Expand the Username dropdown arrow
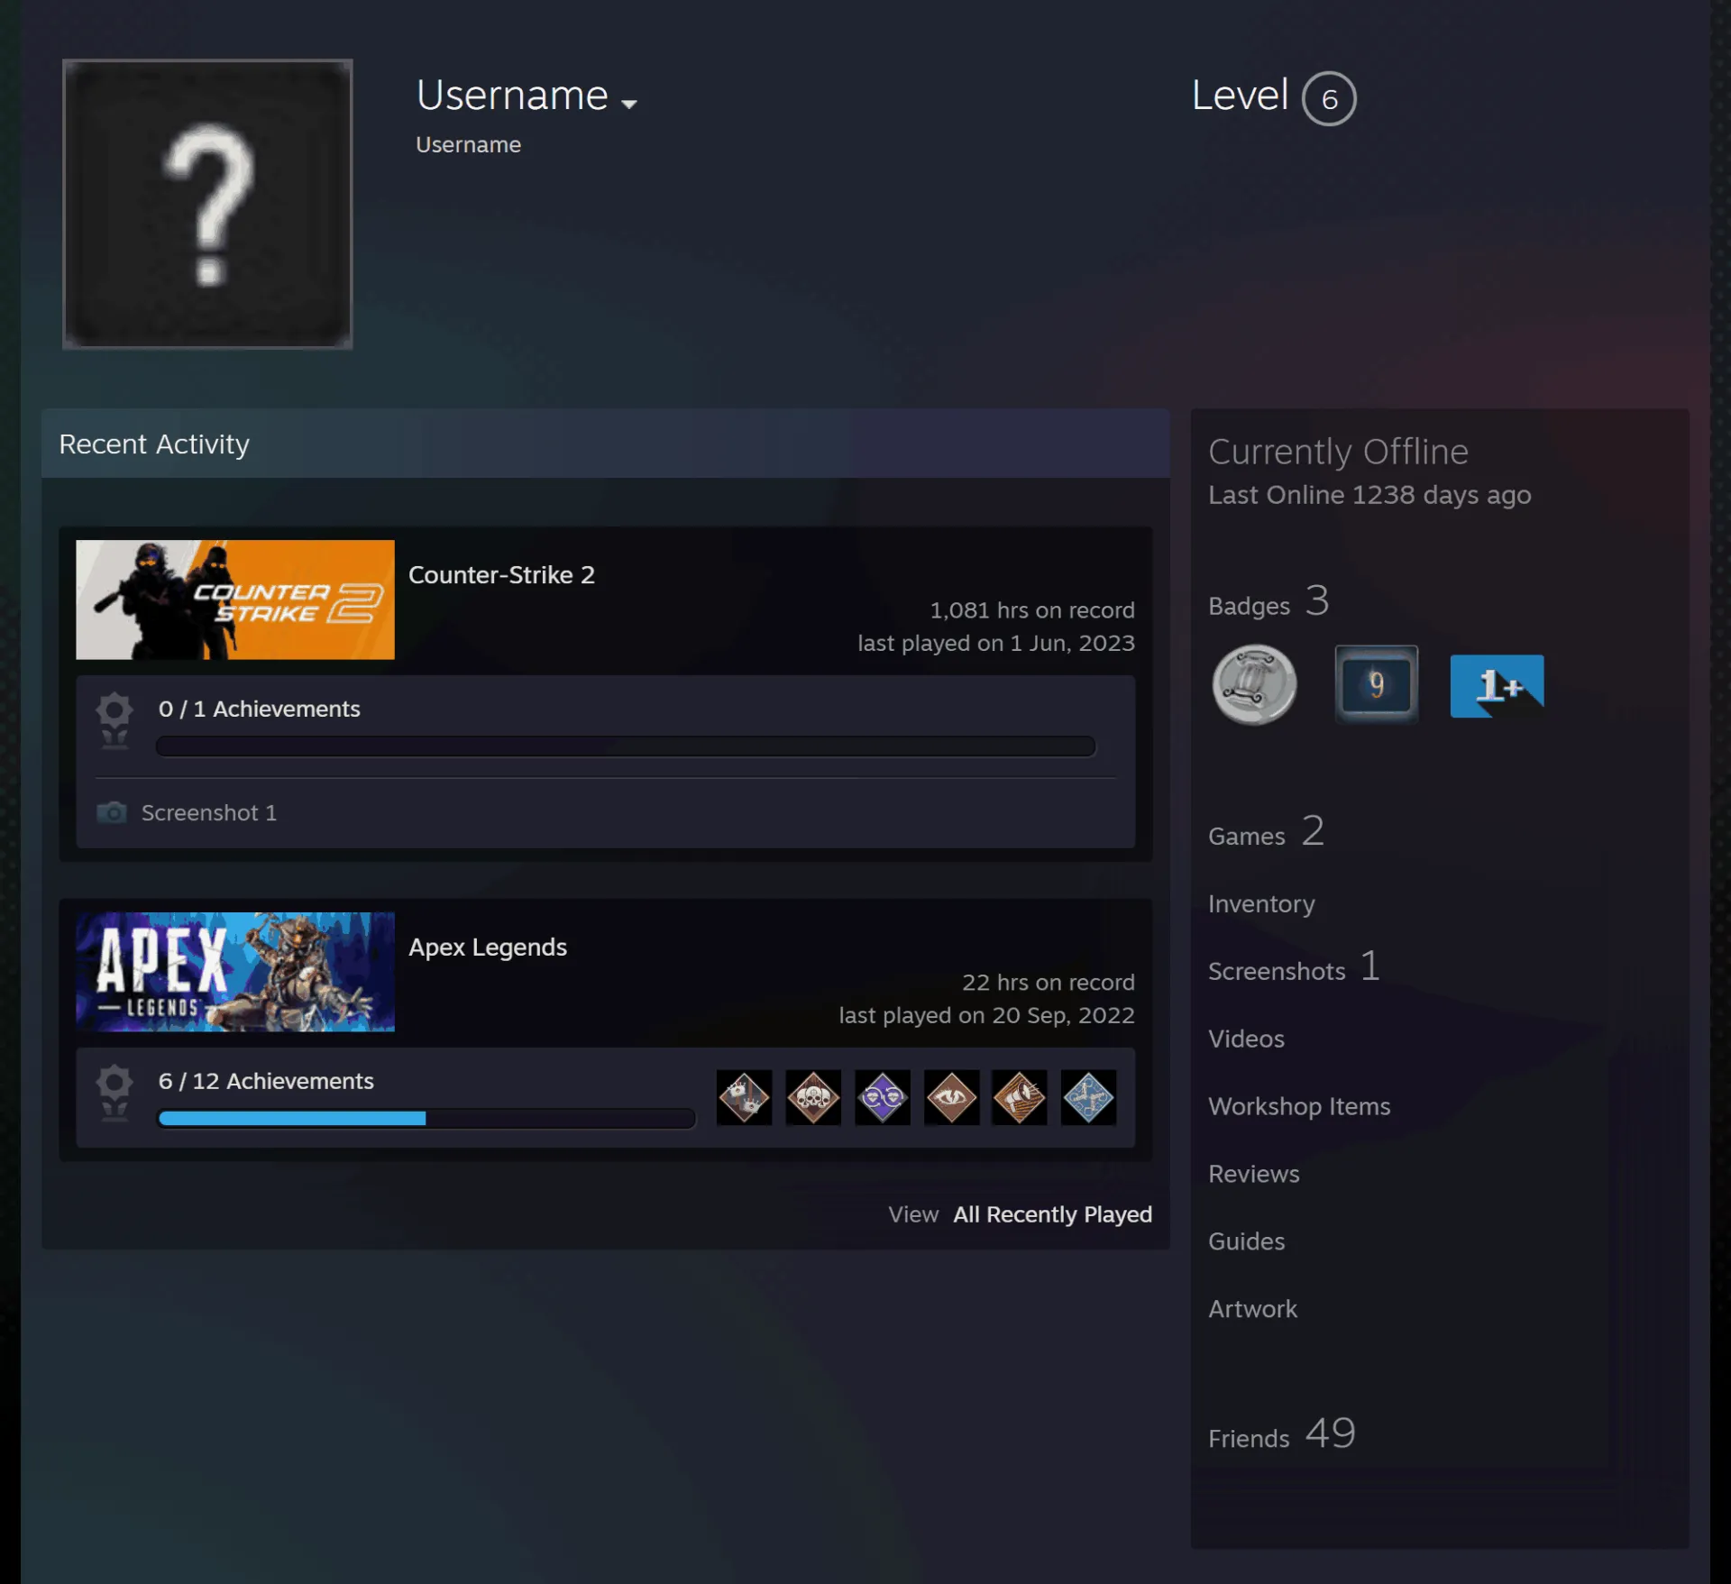Screen dimensions: 1731x1584 coord(629,104)
